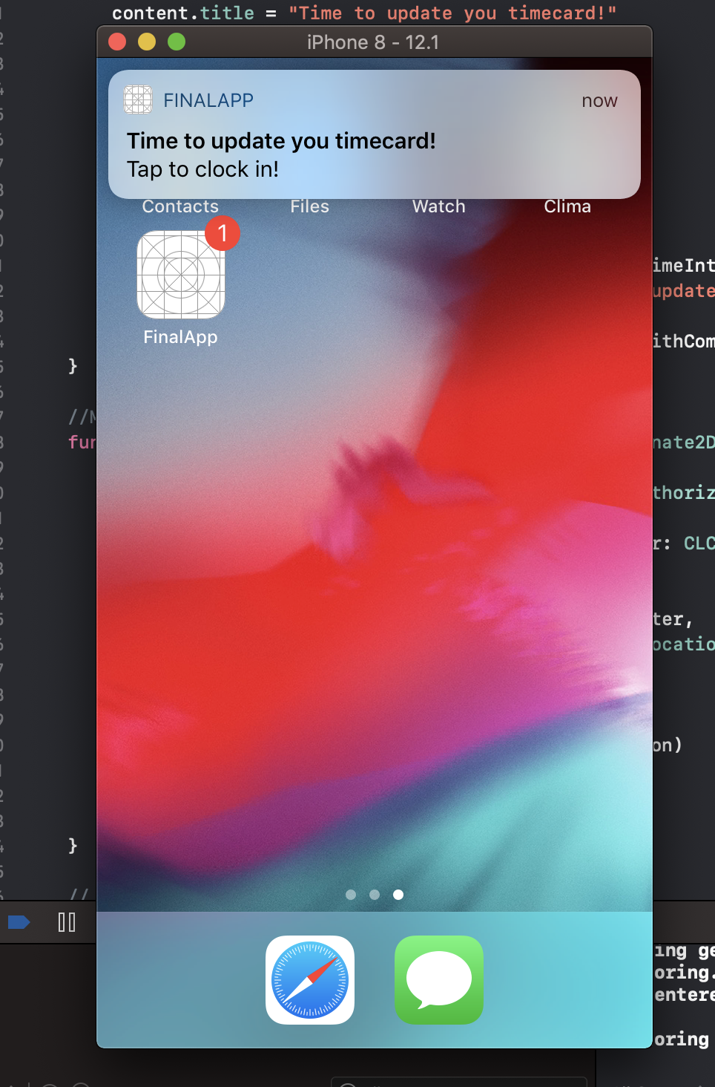The image size is (715, 1087).
Task: Open Safari from the simulator dock
Action: [309, 980]
